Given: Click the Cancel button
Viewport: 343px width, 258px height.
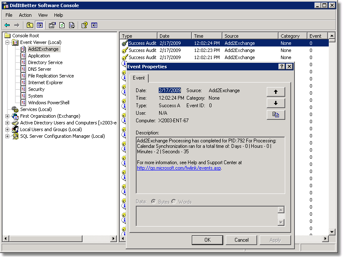Looking at the screenshot, I should pos(242,240).
